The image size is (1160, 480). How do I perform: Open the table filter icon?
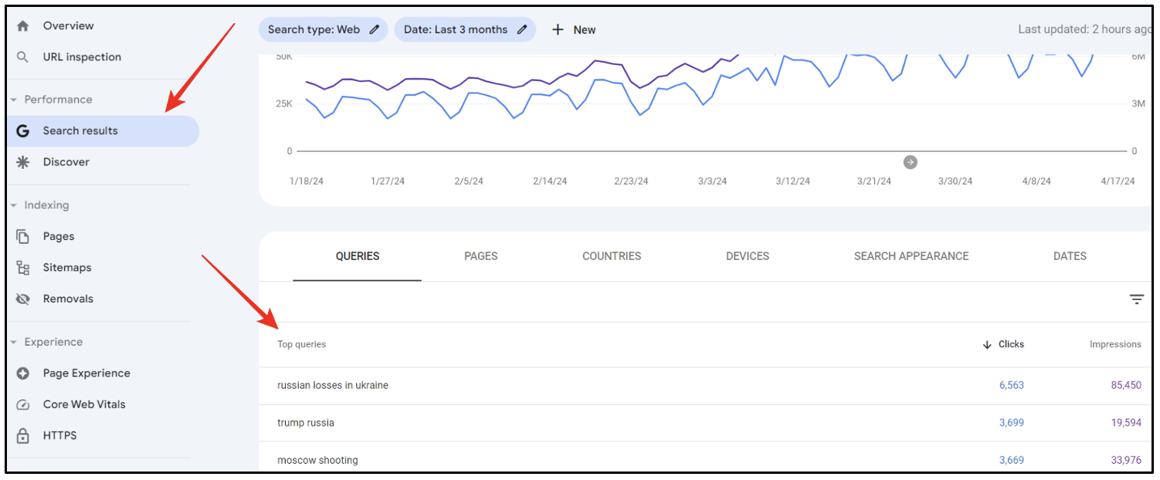click(x=1136, y=299)
